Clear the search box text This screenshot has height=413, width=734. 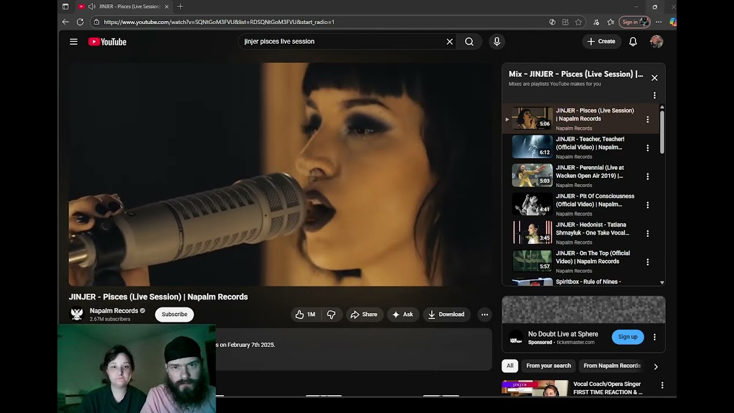450,41
